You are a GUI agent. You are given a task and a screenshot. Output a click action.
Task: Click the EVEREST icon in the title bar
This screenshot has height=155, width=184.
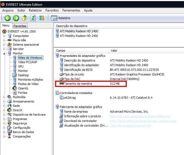3,4
